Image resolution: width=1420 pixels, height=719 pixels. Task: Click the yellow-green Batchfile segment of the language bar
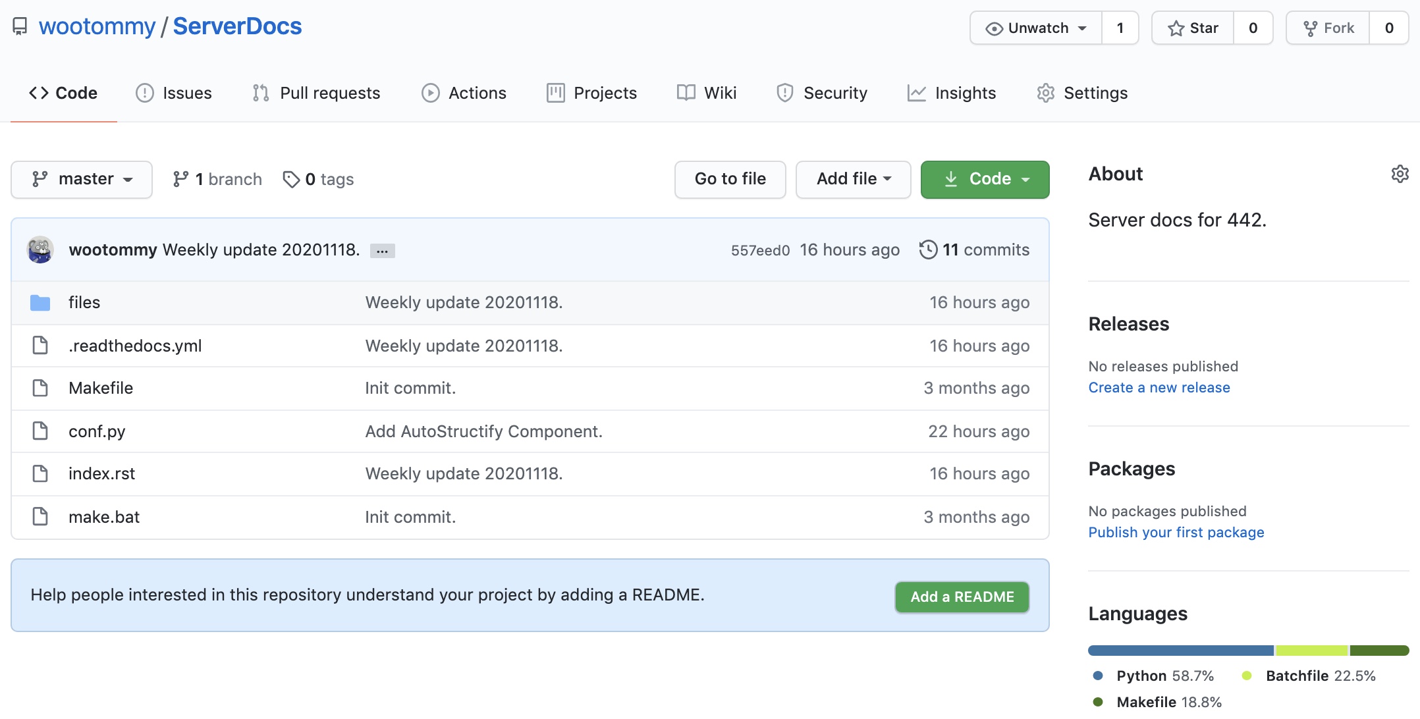point(1312,651)
